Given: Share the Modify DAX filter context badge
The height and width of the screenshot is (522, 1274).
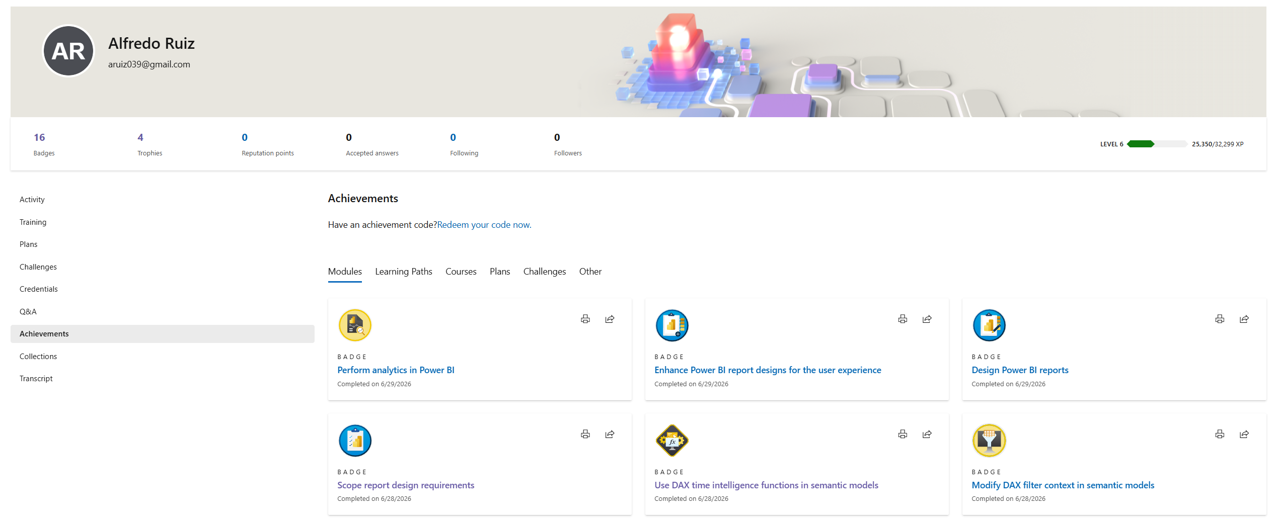Looking at the screenshot, I should [x=1244, y=434].
